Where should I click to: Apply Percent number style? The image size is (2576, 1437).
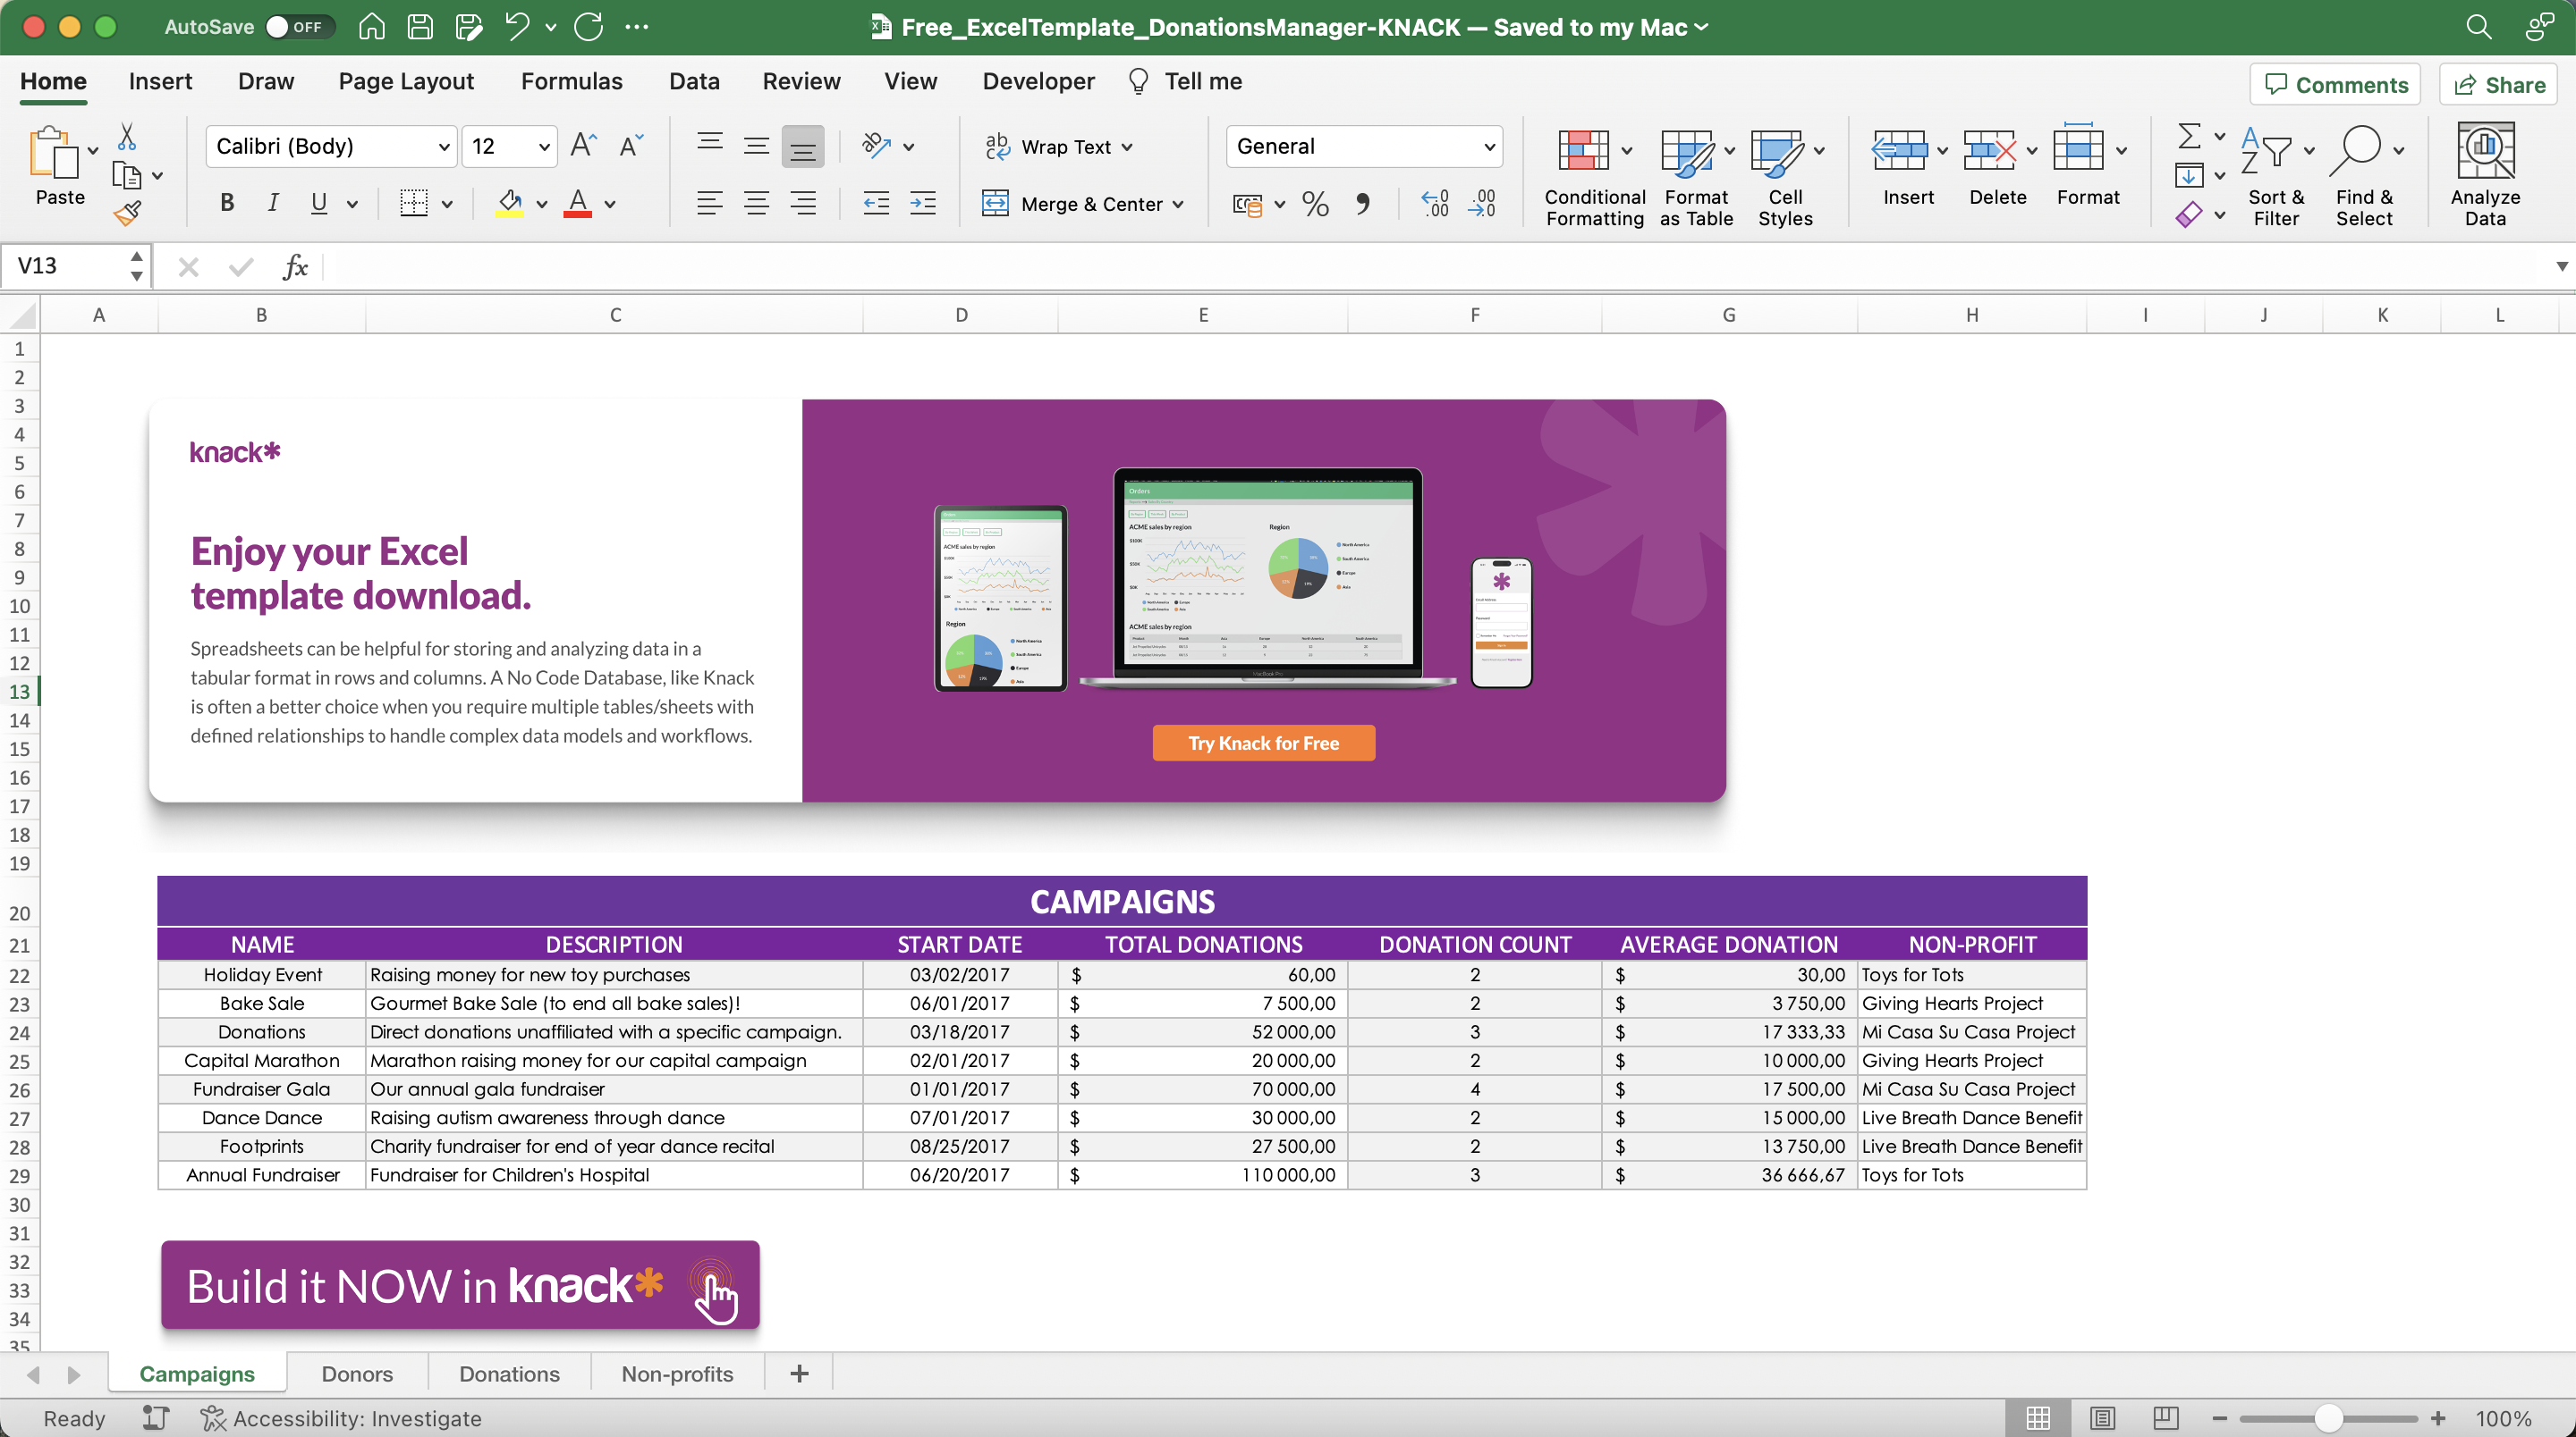(1314, 204)
